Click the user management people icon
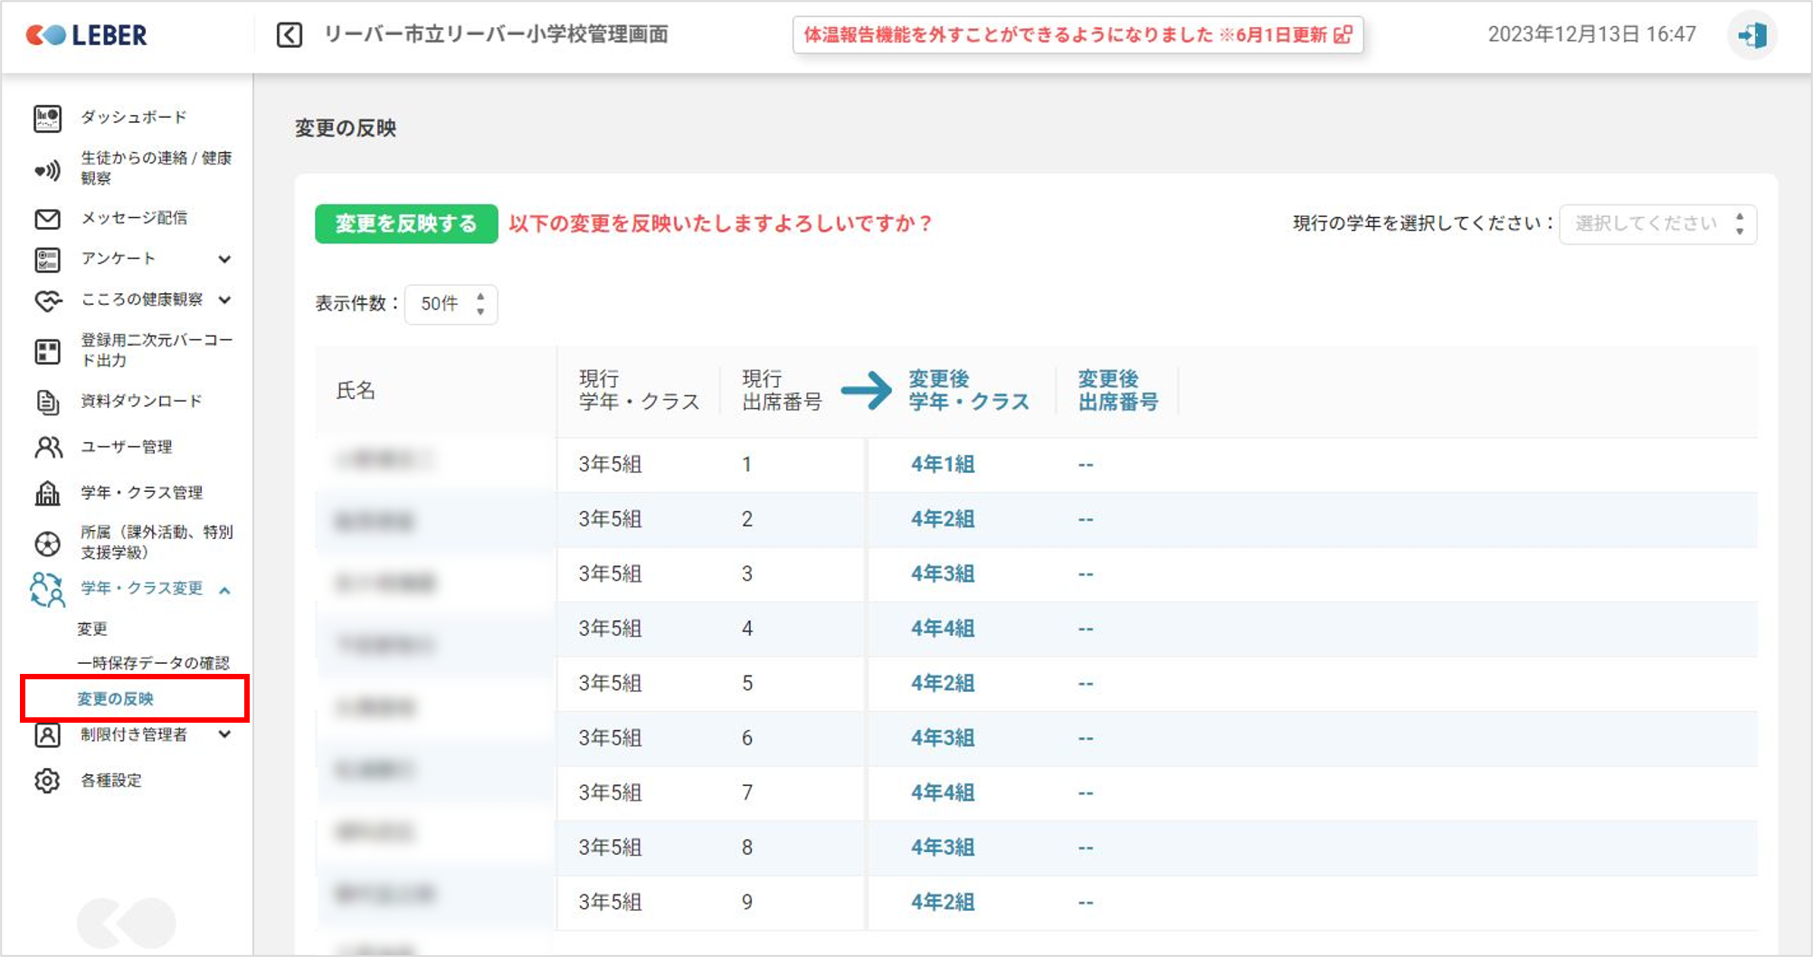Image resolution: width=1813 pixels, height=957 pixels. (x=47, y=447)
